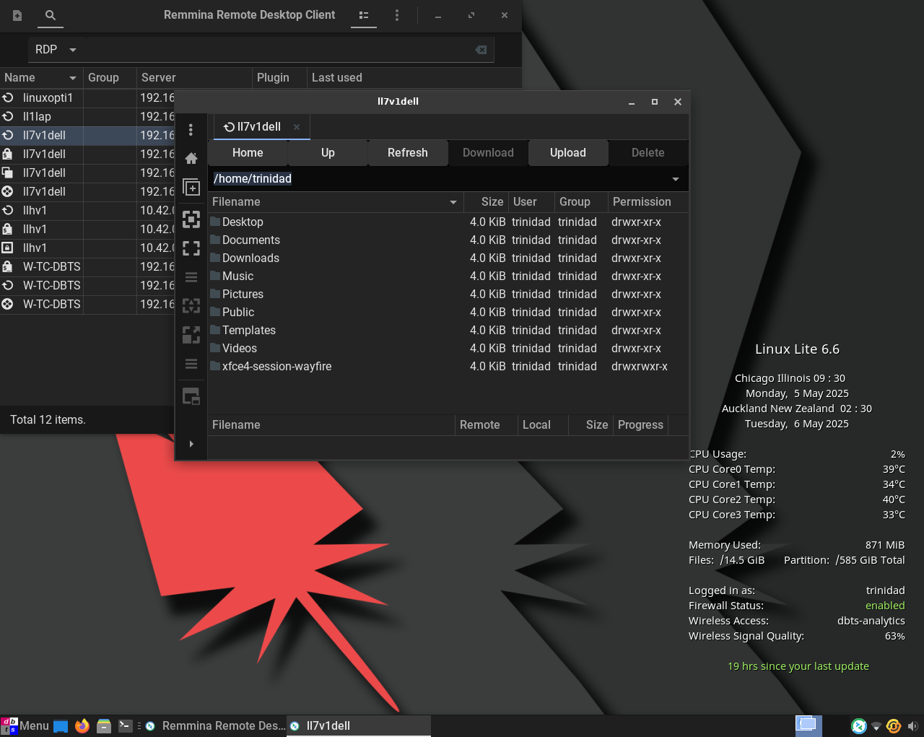The image size is (924, 737).
Task: Click the bottom window-overlay icon in sidebar
Action: coord(191,396)
